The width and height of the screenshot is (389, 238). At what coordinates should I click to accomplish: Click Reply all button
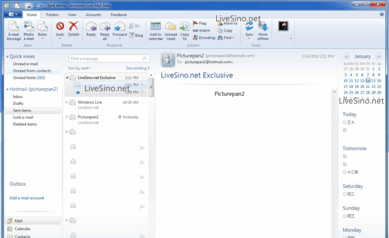point(105,31)
